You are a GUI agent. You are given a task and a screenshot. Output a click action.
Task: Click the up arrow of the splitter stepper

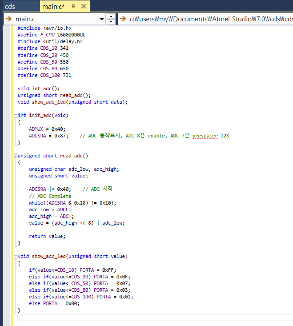pos(111,16)
